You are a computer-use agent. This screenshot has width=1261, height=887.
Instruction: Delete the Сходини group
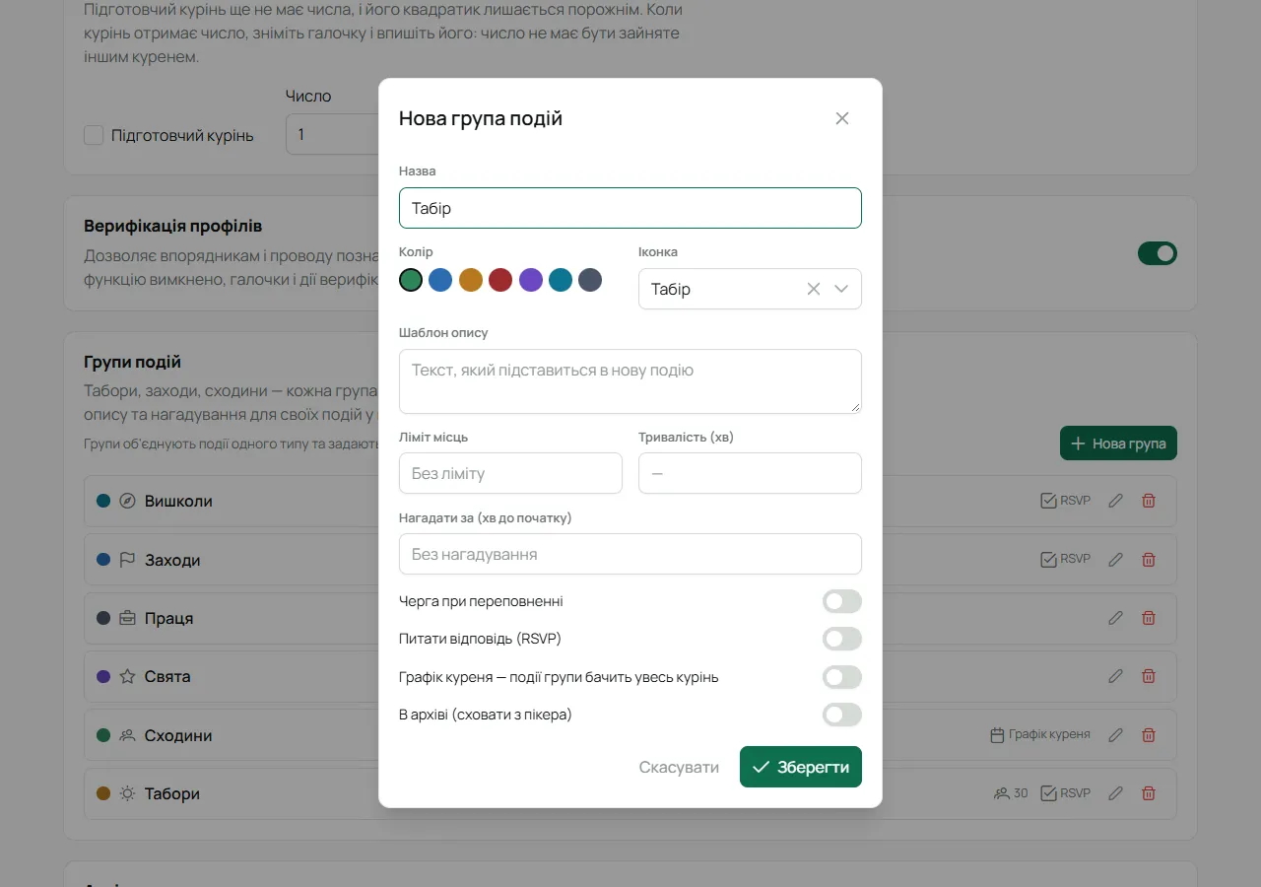[1148, 735]
